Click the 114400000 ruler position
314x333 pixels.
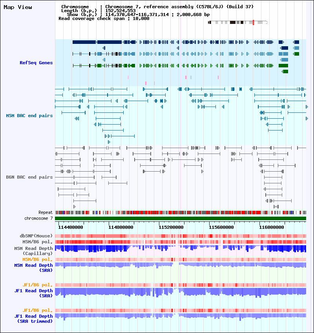71,227
